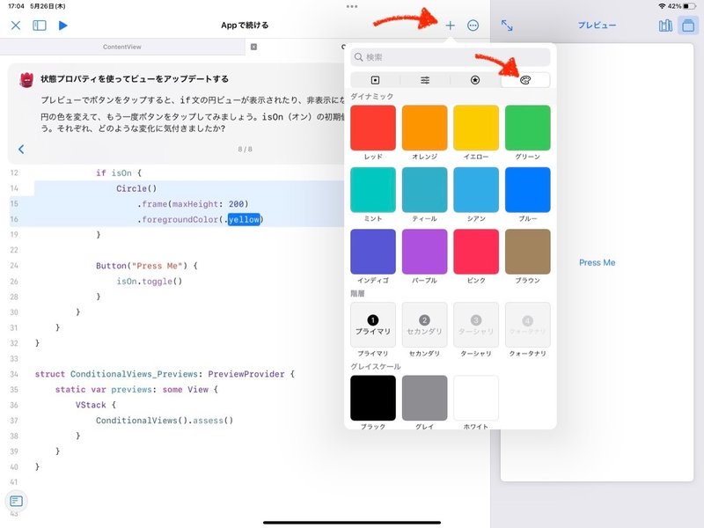Viewport: 704px width, 528px height.
Task: Pick the レッド red color swatch
Action: pyautogui.click(x=372, y=128)
